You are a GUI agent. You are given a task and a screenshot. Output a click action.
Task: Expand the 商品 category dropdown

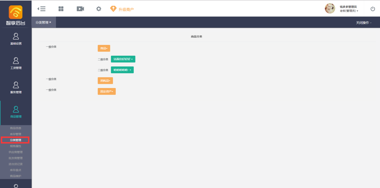(x=104, y=48)
